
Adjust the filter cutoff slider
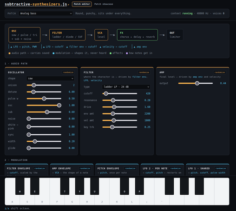[120, 93]
